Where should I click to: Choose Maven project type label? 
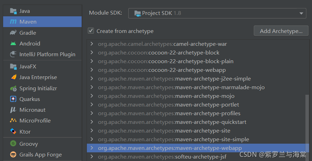coord(28,22)
